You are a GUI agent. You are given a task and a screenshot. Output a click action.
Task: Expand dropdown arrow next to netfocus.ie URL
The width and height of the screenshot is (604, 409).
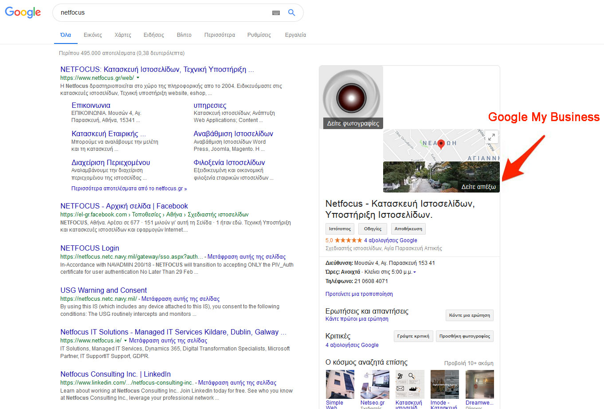coord(126,341)
